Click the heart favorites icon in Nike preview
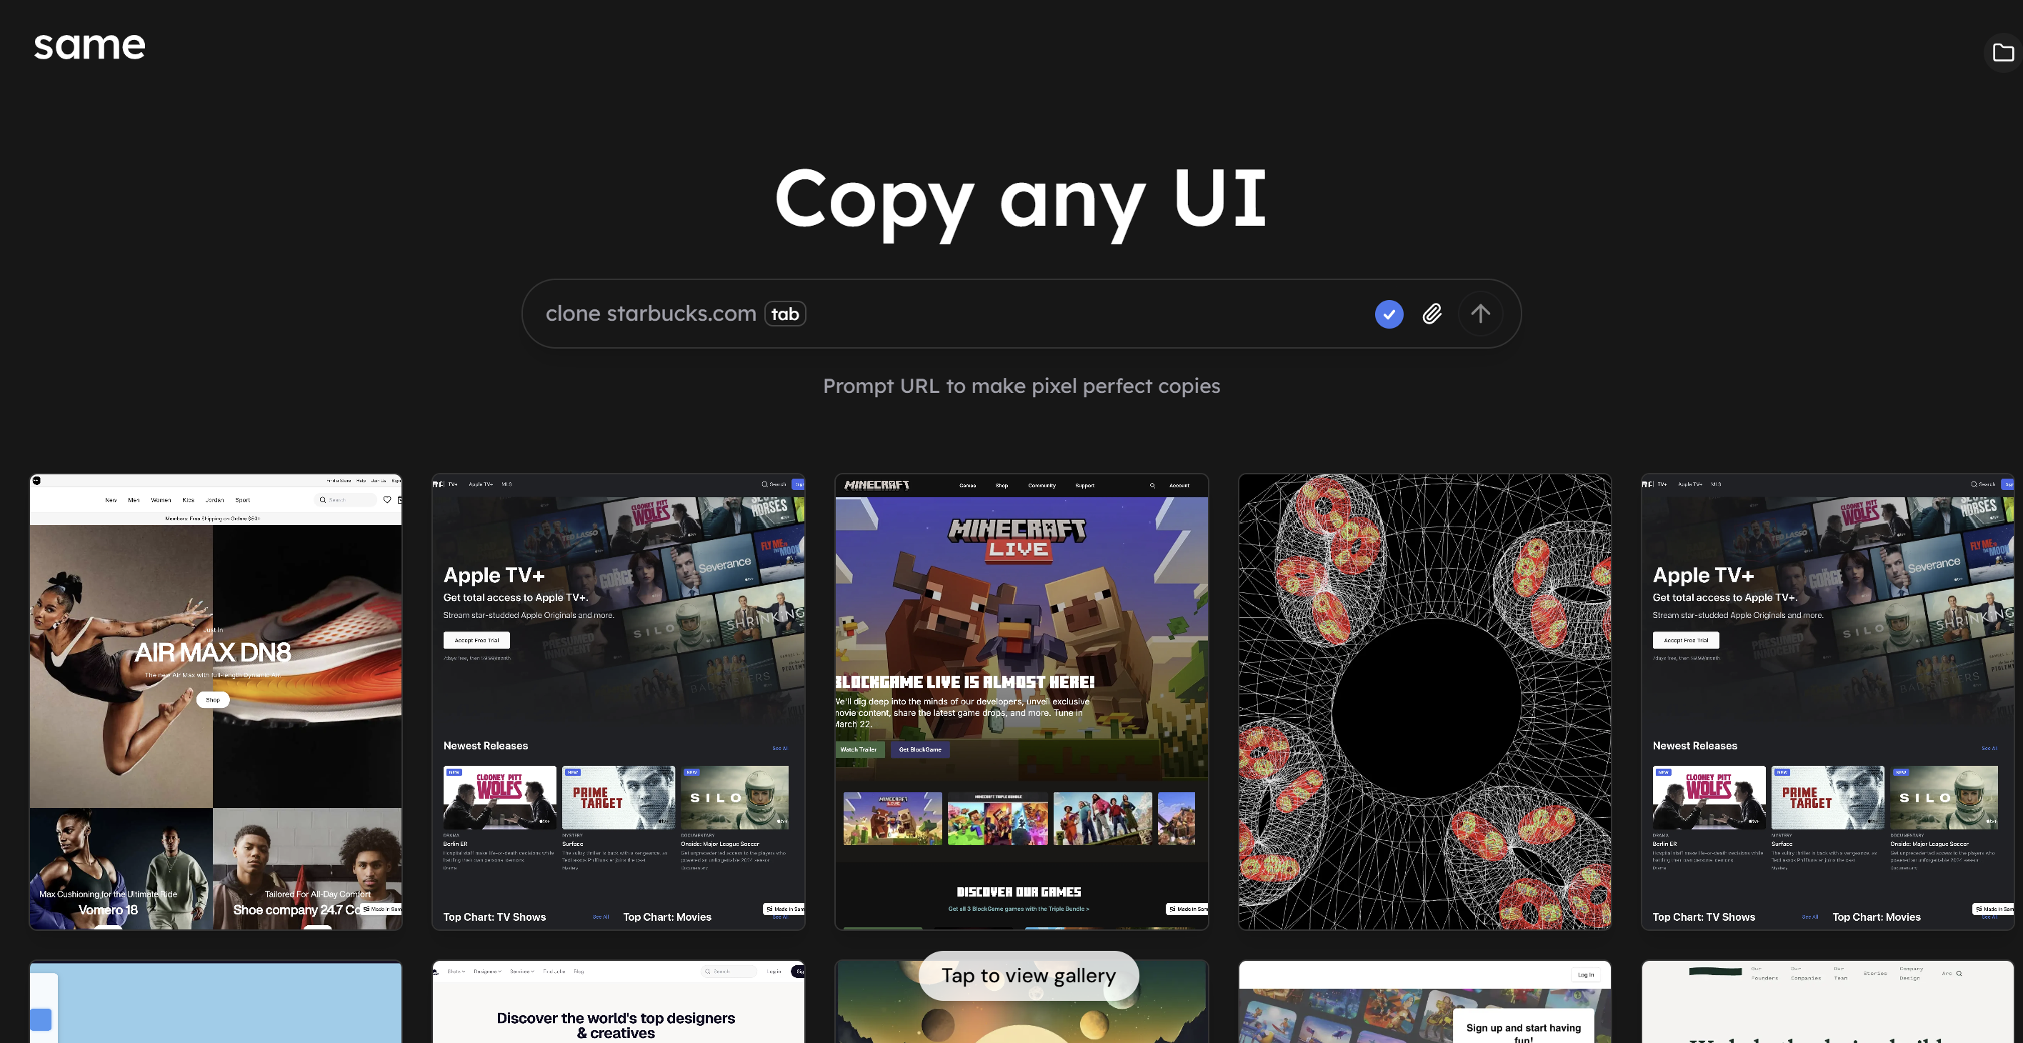 (386, 499)
